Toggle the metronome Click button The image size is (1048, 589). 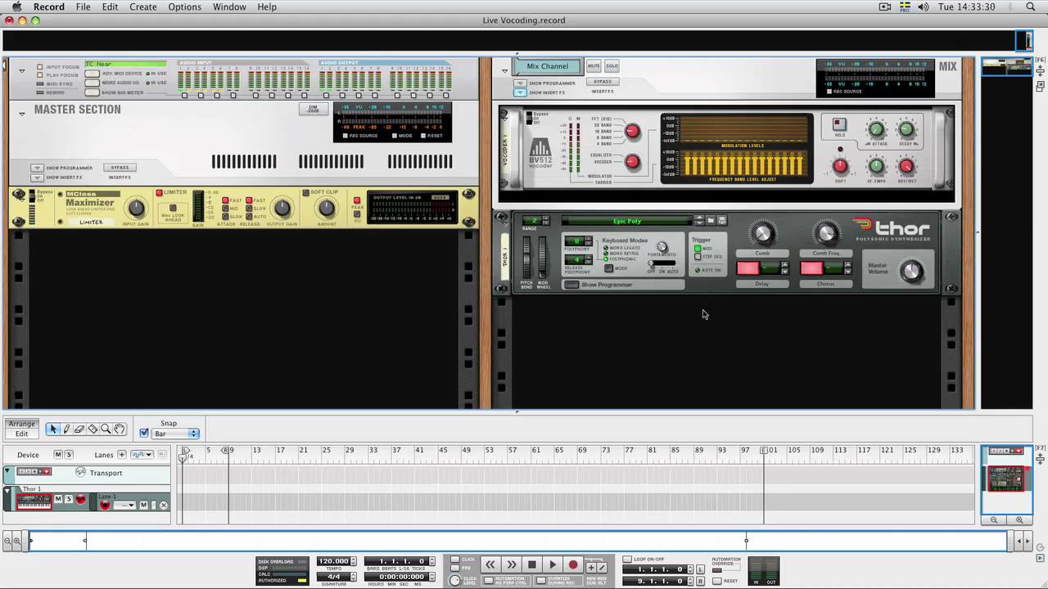click(x=455, y=560)
